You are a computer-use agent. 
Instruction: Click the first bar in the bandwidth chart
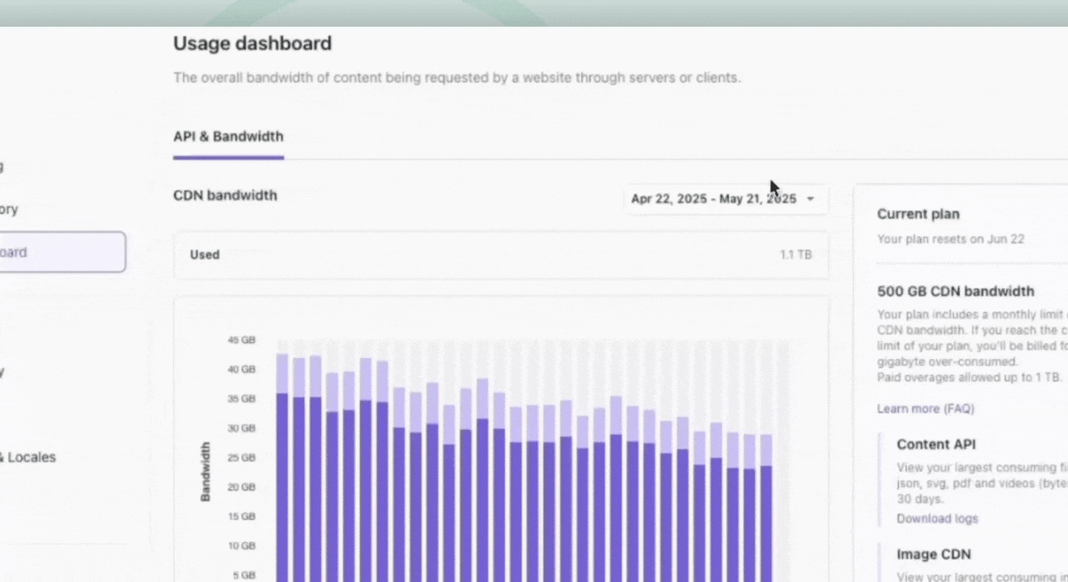282,469
